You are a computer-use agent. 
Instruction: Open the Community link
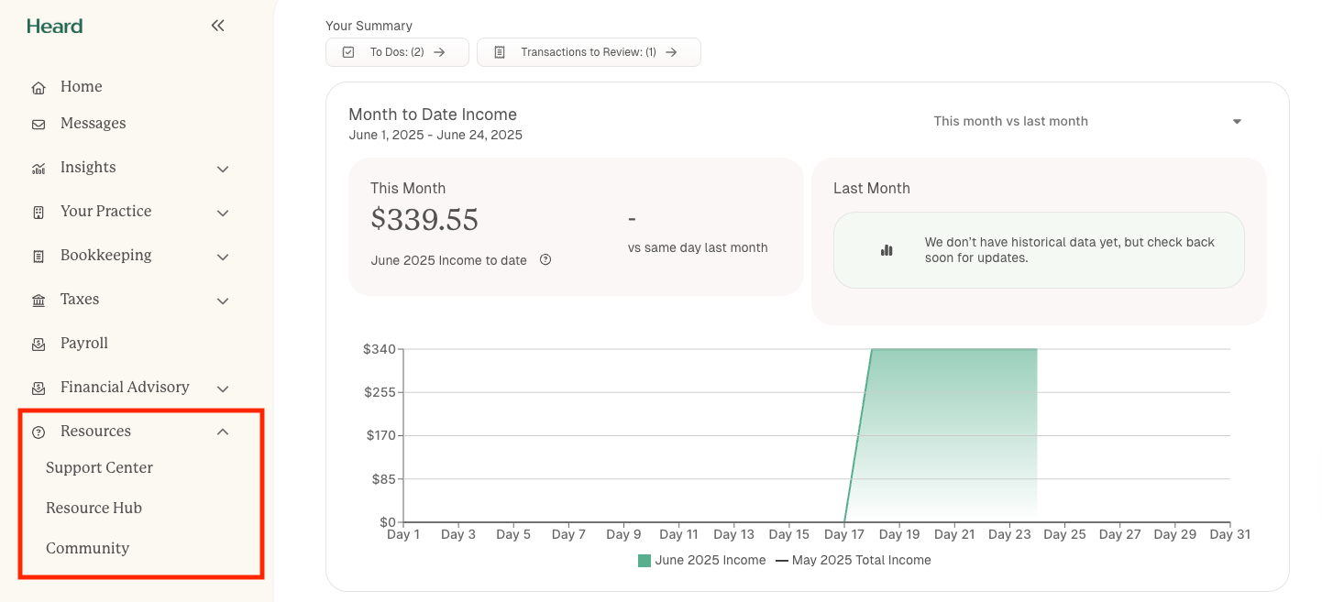tap(87, 549)
